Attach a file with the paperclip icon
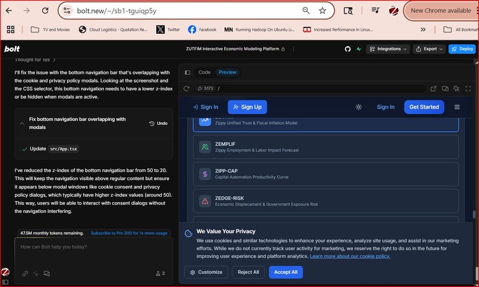479x287 pixels. (x=25, y=273)
